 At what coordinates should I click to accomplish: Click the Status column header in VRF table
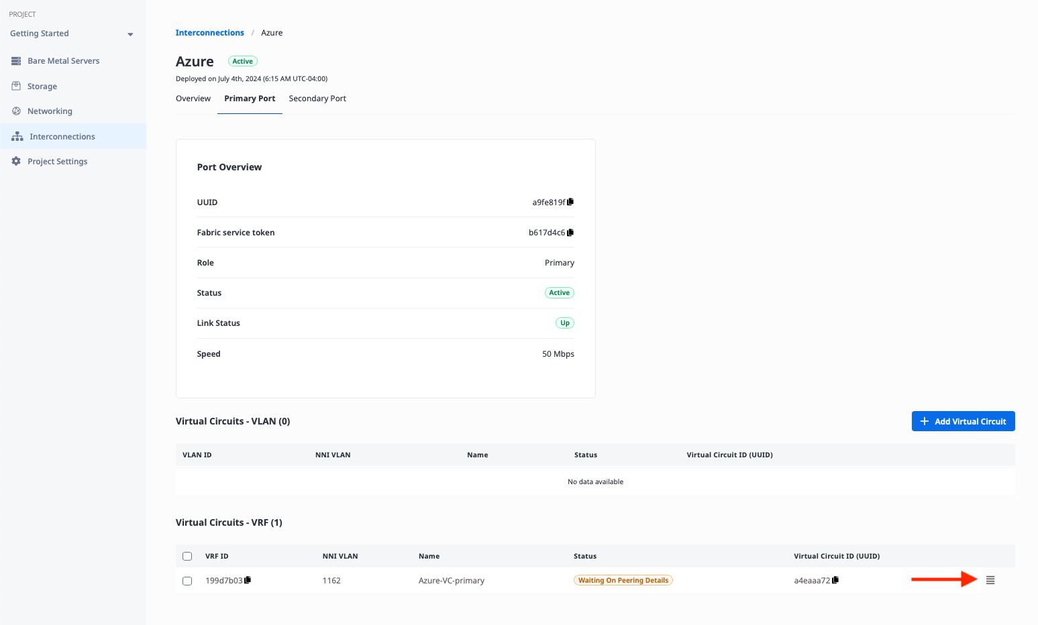[585, 556]
